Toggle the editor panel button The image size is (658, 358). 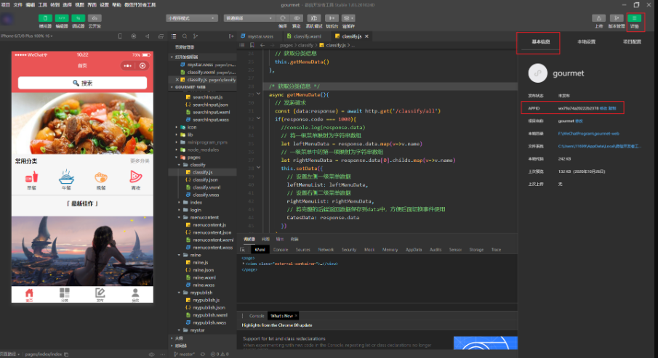click(x=62, y=17)
